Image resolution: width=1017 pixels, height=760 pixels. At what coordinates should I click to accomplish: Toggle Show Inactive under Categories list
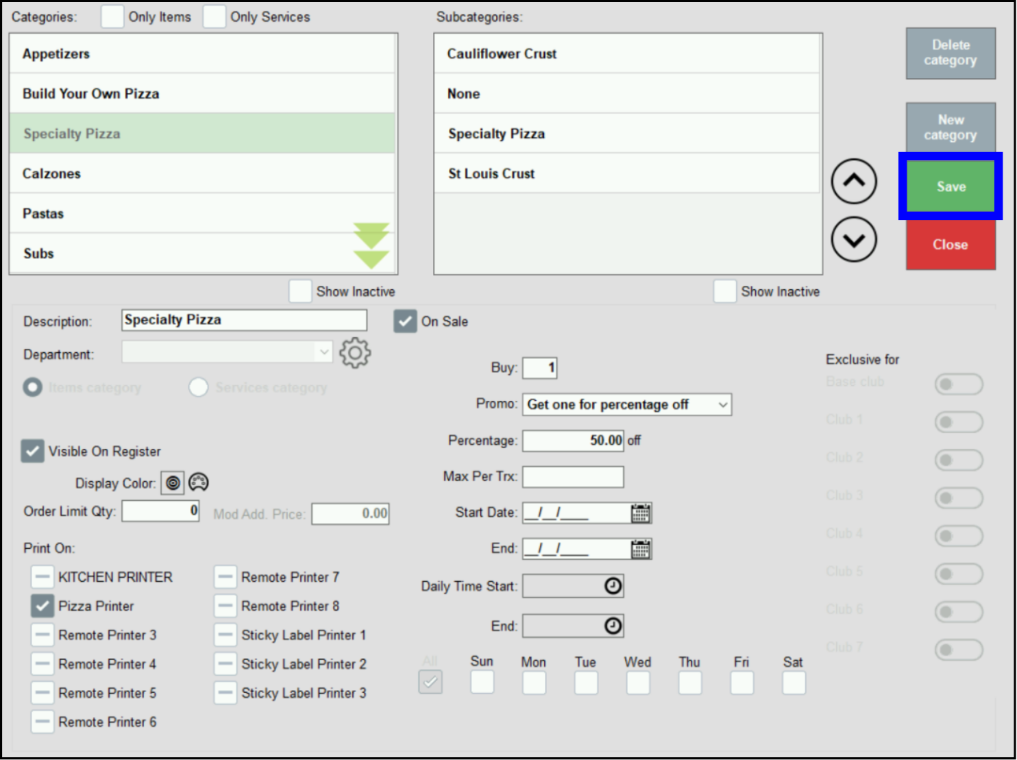[x=300, y=291]
